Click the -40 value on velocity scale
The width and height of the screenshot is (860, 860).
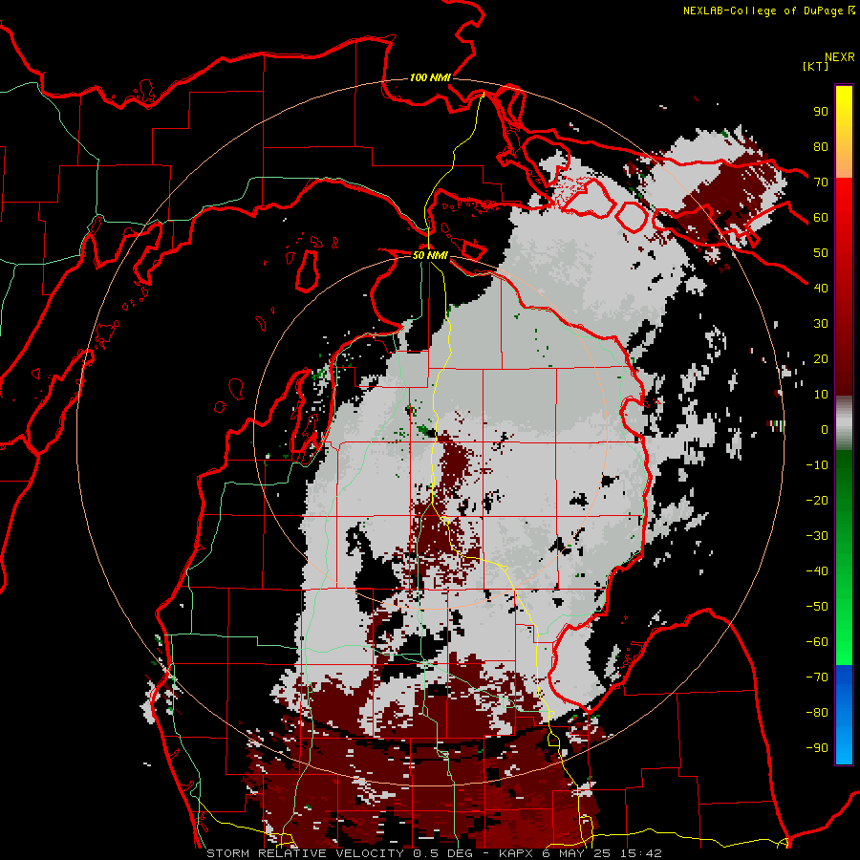pos(817,571)
